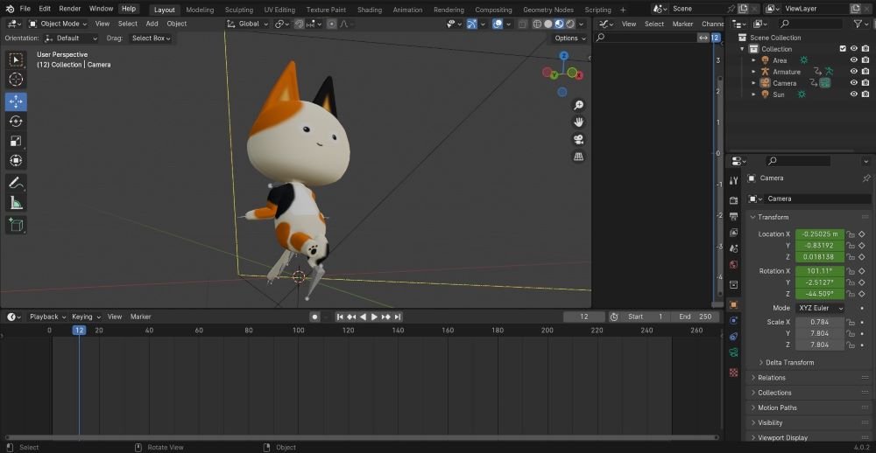Screen dimensions: 876x453
Task: Toggle visibility of the Armature object
Action: [854, 72]
